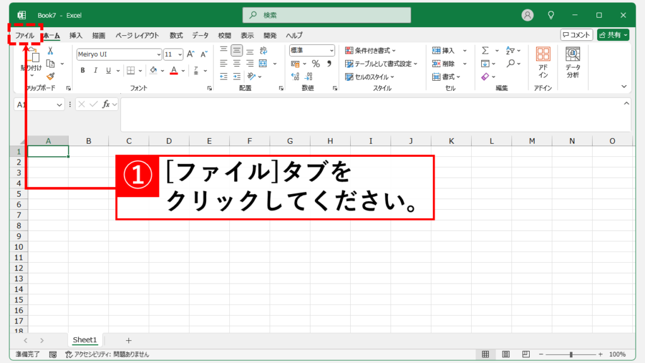645x363 pixels.
Task: Click the Insert Function fx icon
Action: (106, 104)
